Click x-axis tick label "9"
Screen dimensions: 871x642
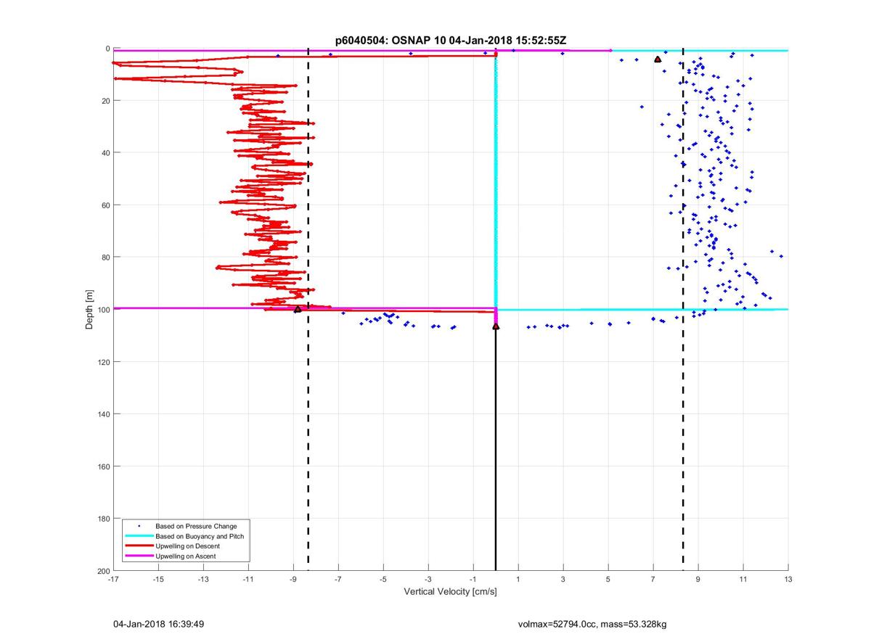click(698, 580)
